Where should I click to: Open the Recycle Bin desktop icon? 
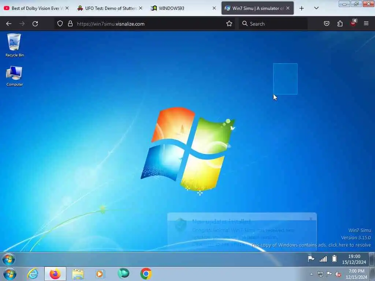14,45
